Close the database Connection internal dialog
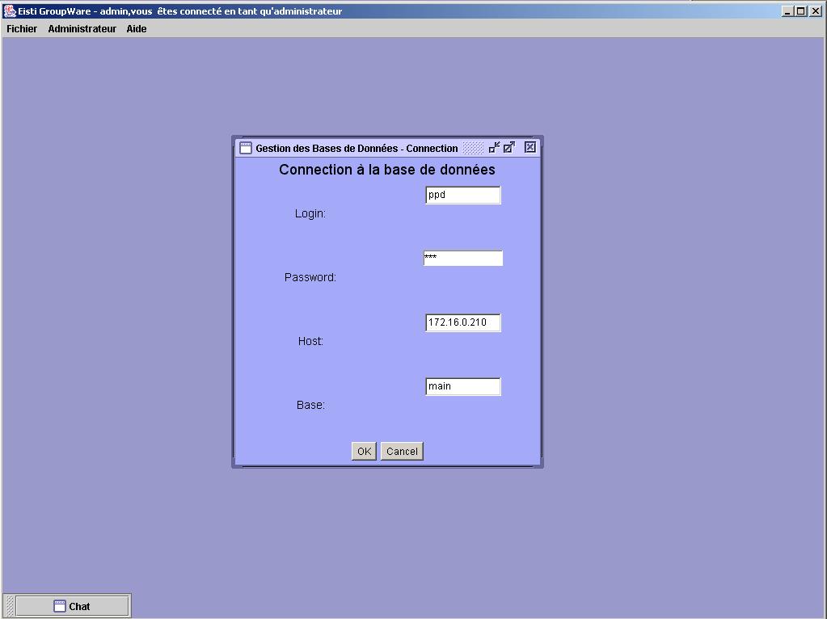The image size is (827, 619). pos(530,147)
